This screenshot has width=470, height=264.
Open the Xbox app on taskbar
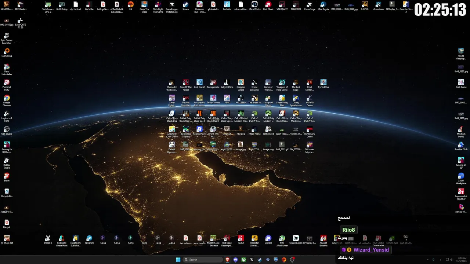(x=243, y=260)
